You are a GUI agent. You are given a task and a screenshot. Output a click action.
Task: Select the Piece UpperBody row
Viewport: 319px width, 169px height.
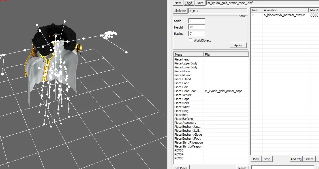(211, 63)
